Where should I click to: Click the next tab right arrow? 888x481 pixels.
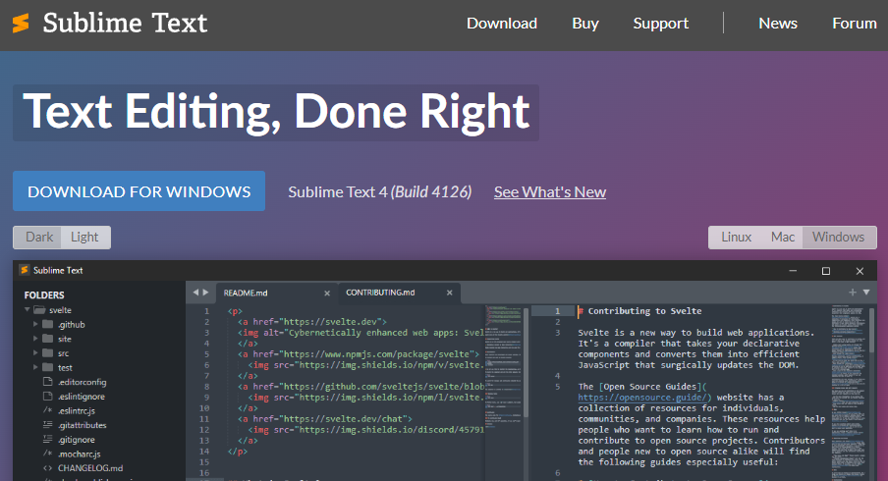(205, 292)
